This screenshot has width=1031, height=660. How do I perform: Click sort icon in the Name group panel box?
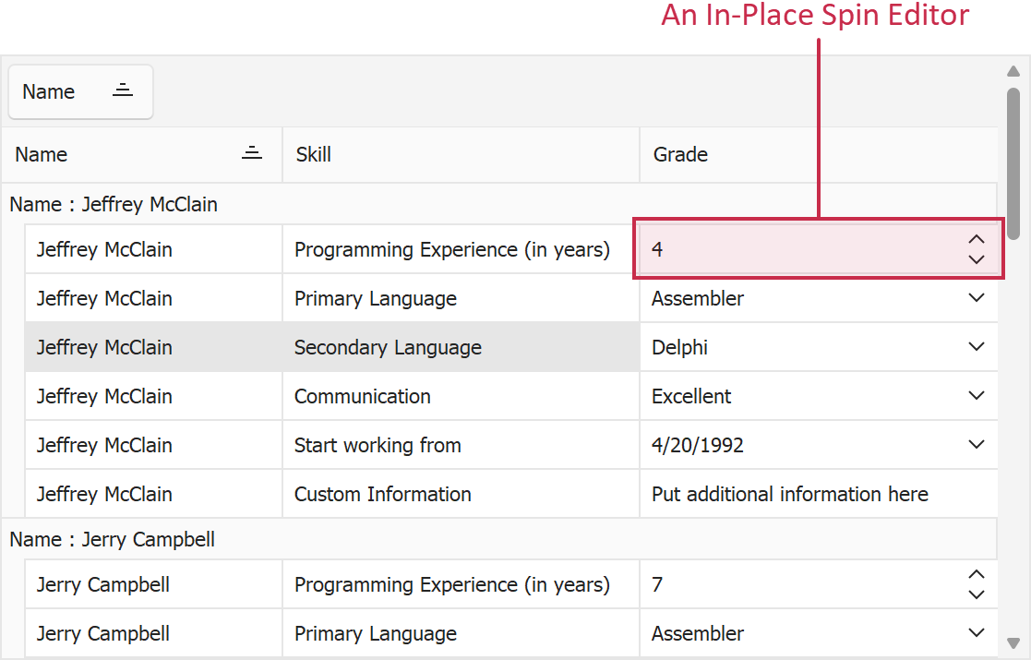(x=123, y=90)
